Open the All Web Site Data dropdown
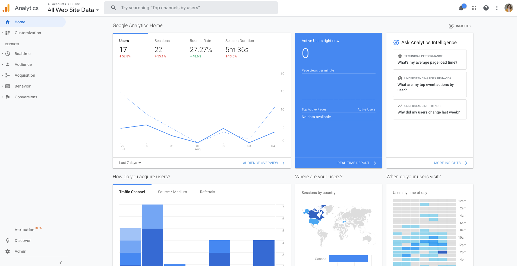The height and width of the screenshot is (266, 517). tap(73, 10)
